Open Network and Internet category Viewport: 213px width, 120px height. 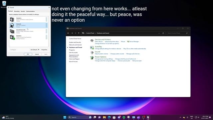click(75, 45)
